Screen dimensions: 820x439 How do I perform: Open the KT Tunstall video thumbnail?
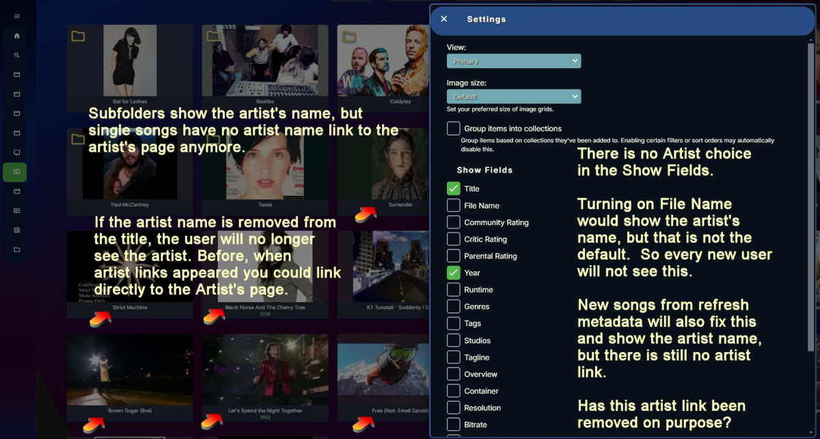383,267
